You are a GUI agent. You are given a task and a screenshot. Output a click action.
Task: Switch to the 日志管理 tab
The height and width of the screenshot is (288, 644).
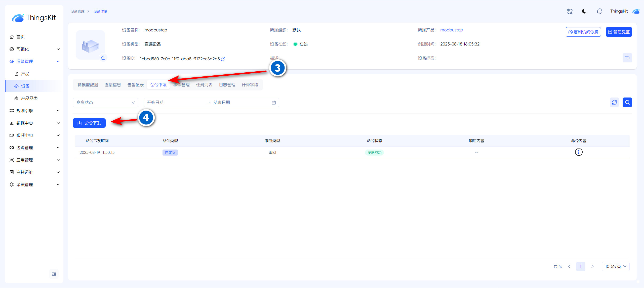(x=227, y=85)
